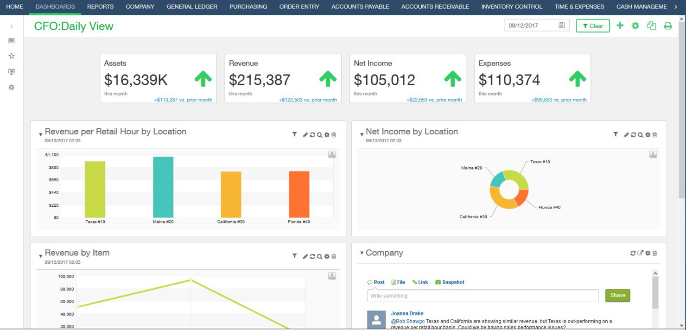
Task: Refresh the Revenue by Item chart
Action: click(x=312, y=256)
